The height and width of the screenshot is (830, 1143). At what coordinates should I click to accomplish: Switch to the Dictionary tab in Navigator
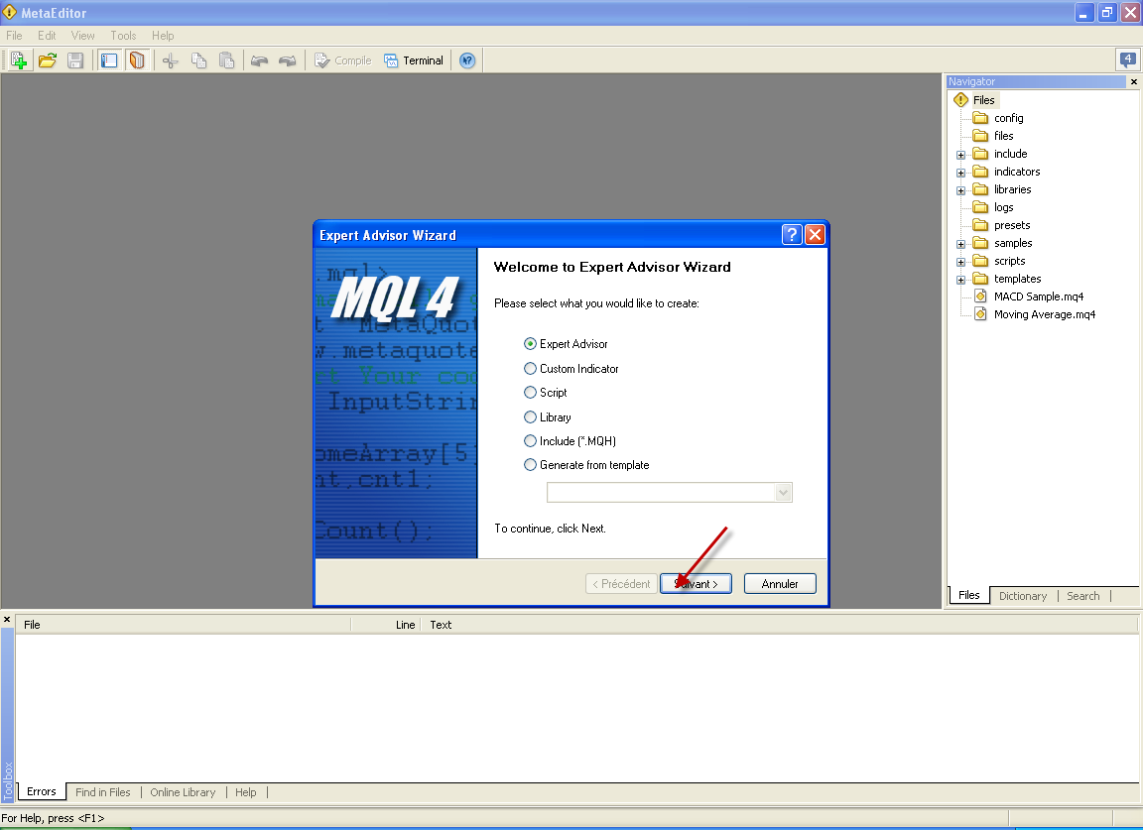point(1023,596)
